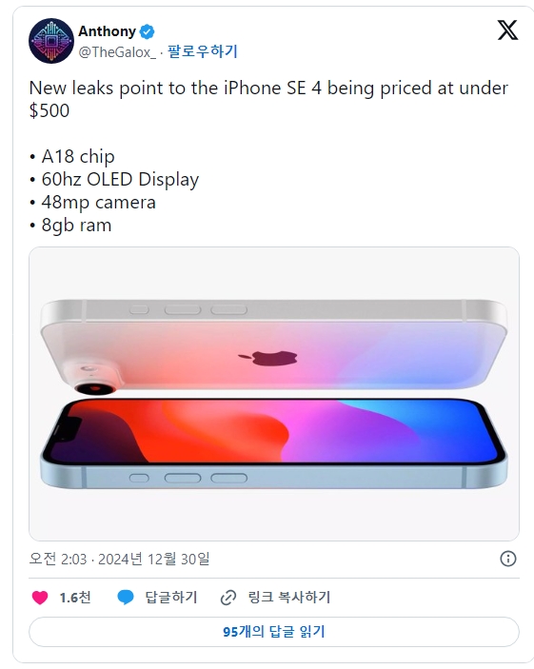Open the X logo in the top corner
This screenshot has height=669, width=534.
coord(507,30)
